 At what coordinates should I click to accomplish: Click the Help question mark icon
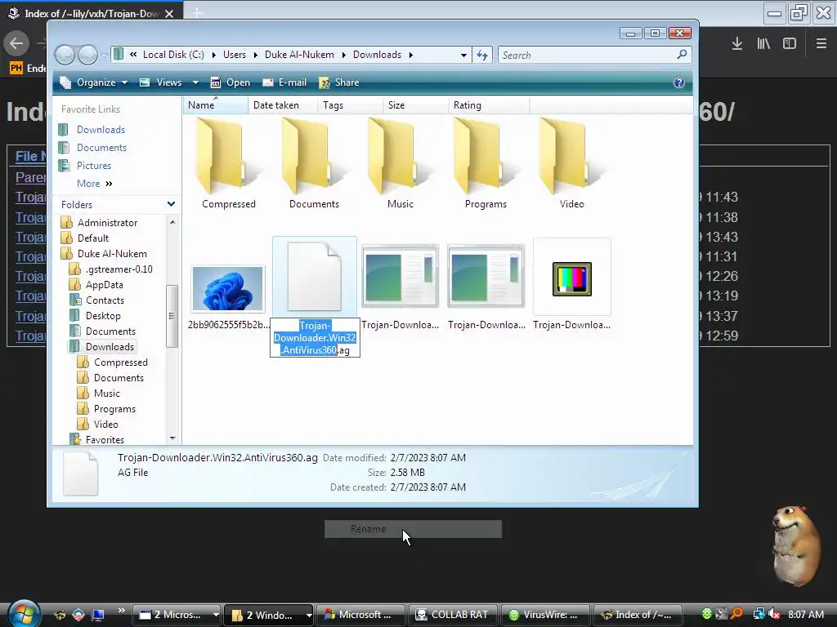point(678,82)
